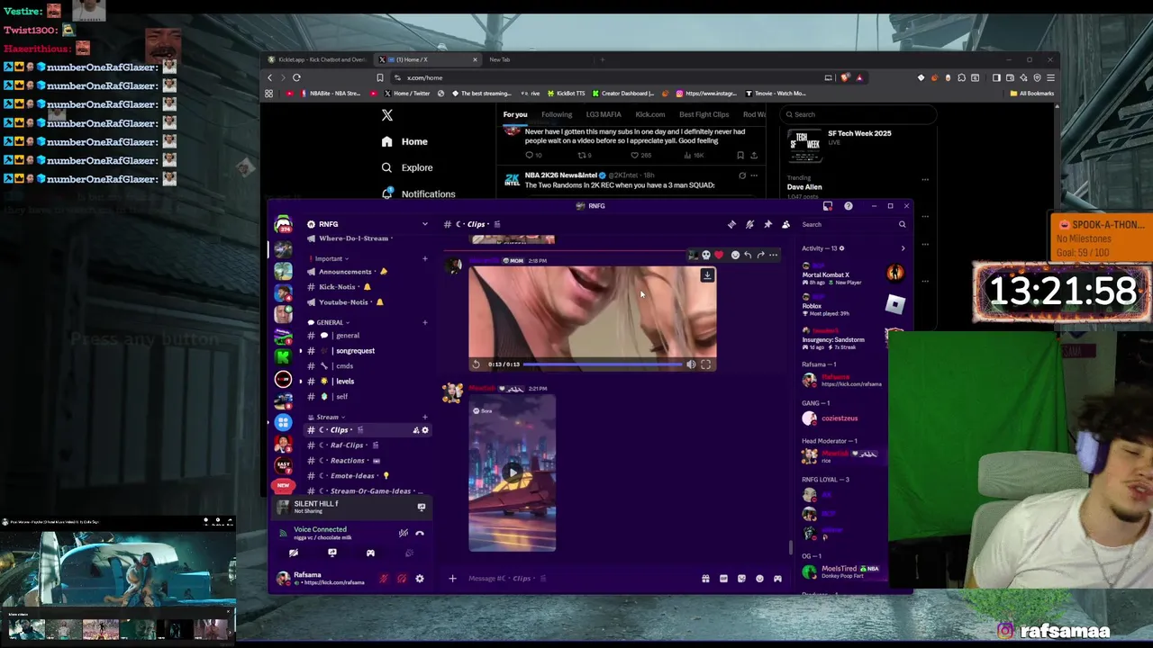Start an activity in voice panel

tap(370, 553)
